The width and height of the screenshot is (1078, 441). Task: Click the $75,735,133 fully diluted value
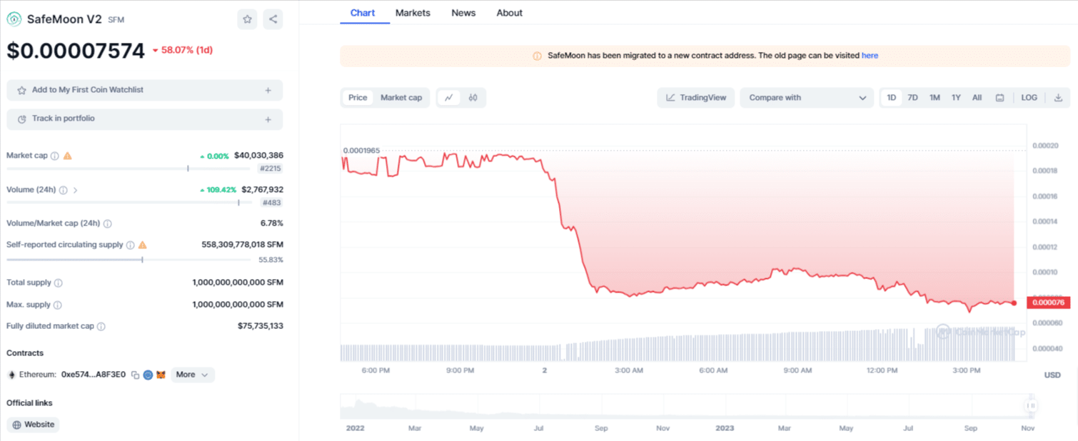tap(261, 326)
